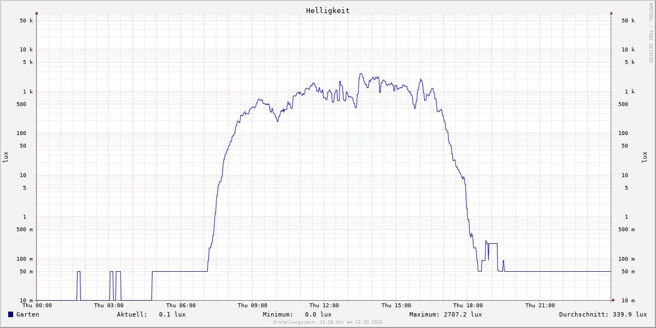Click the 'lux' unit label on left side
The width and height of the screenshot is (656, 328).
5,157
